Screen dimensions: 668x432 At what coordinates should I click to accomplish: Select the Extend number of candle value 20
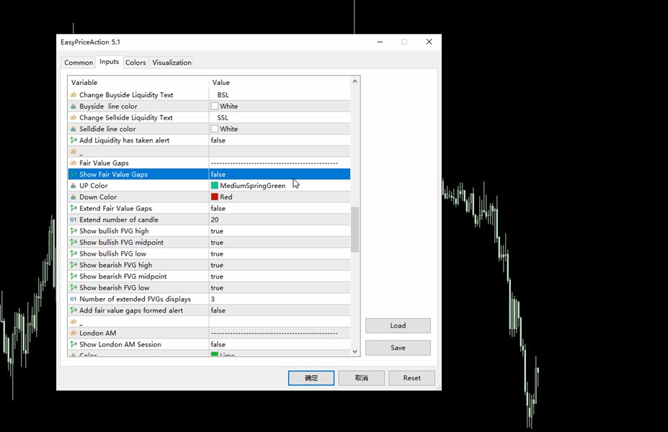(279, 220)
